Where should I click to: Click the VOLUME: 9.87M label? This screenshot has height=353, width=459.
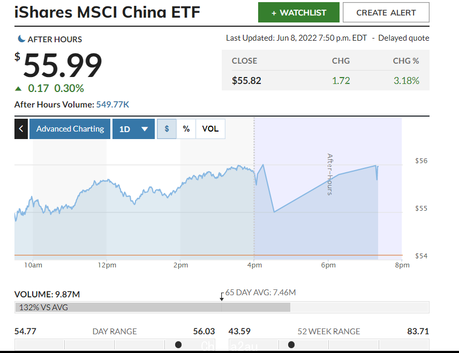47,294
